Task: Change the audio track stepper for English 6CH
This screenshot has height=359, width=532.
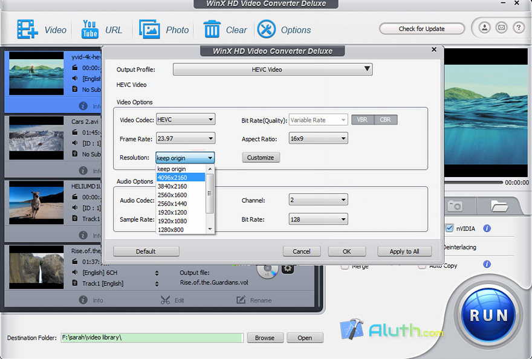Action: coord(157,273)
